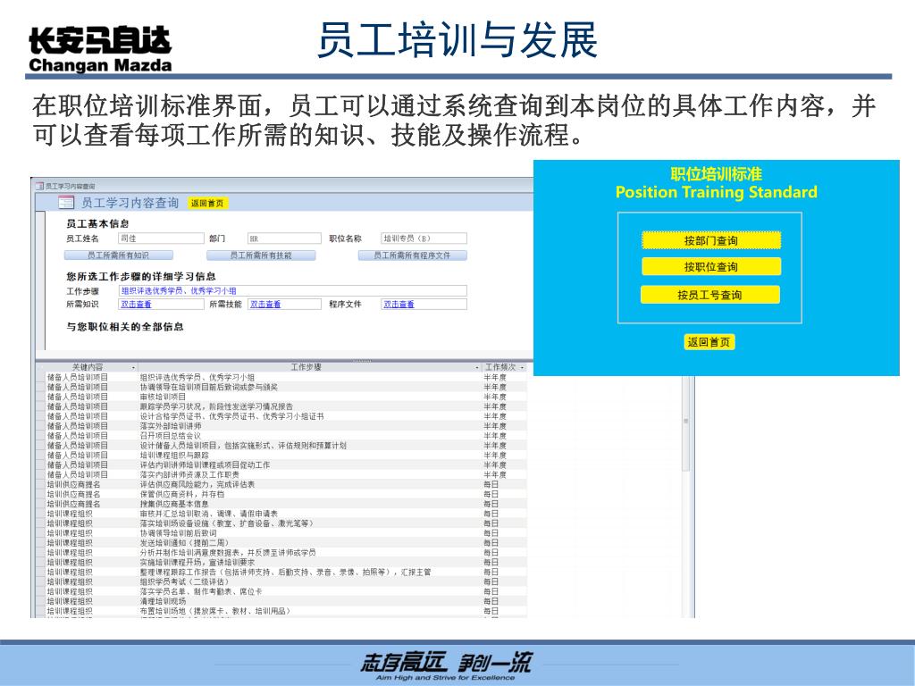Click the small window icon in the 员工学习内容查询 title bar
Screen dimensions: 915x686
point(39,186)
